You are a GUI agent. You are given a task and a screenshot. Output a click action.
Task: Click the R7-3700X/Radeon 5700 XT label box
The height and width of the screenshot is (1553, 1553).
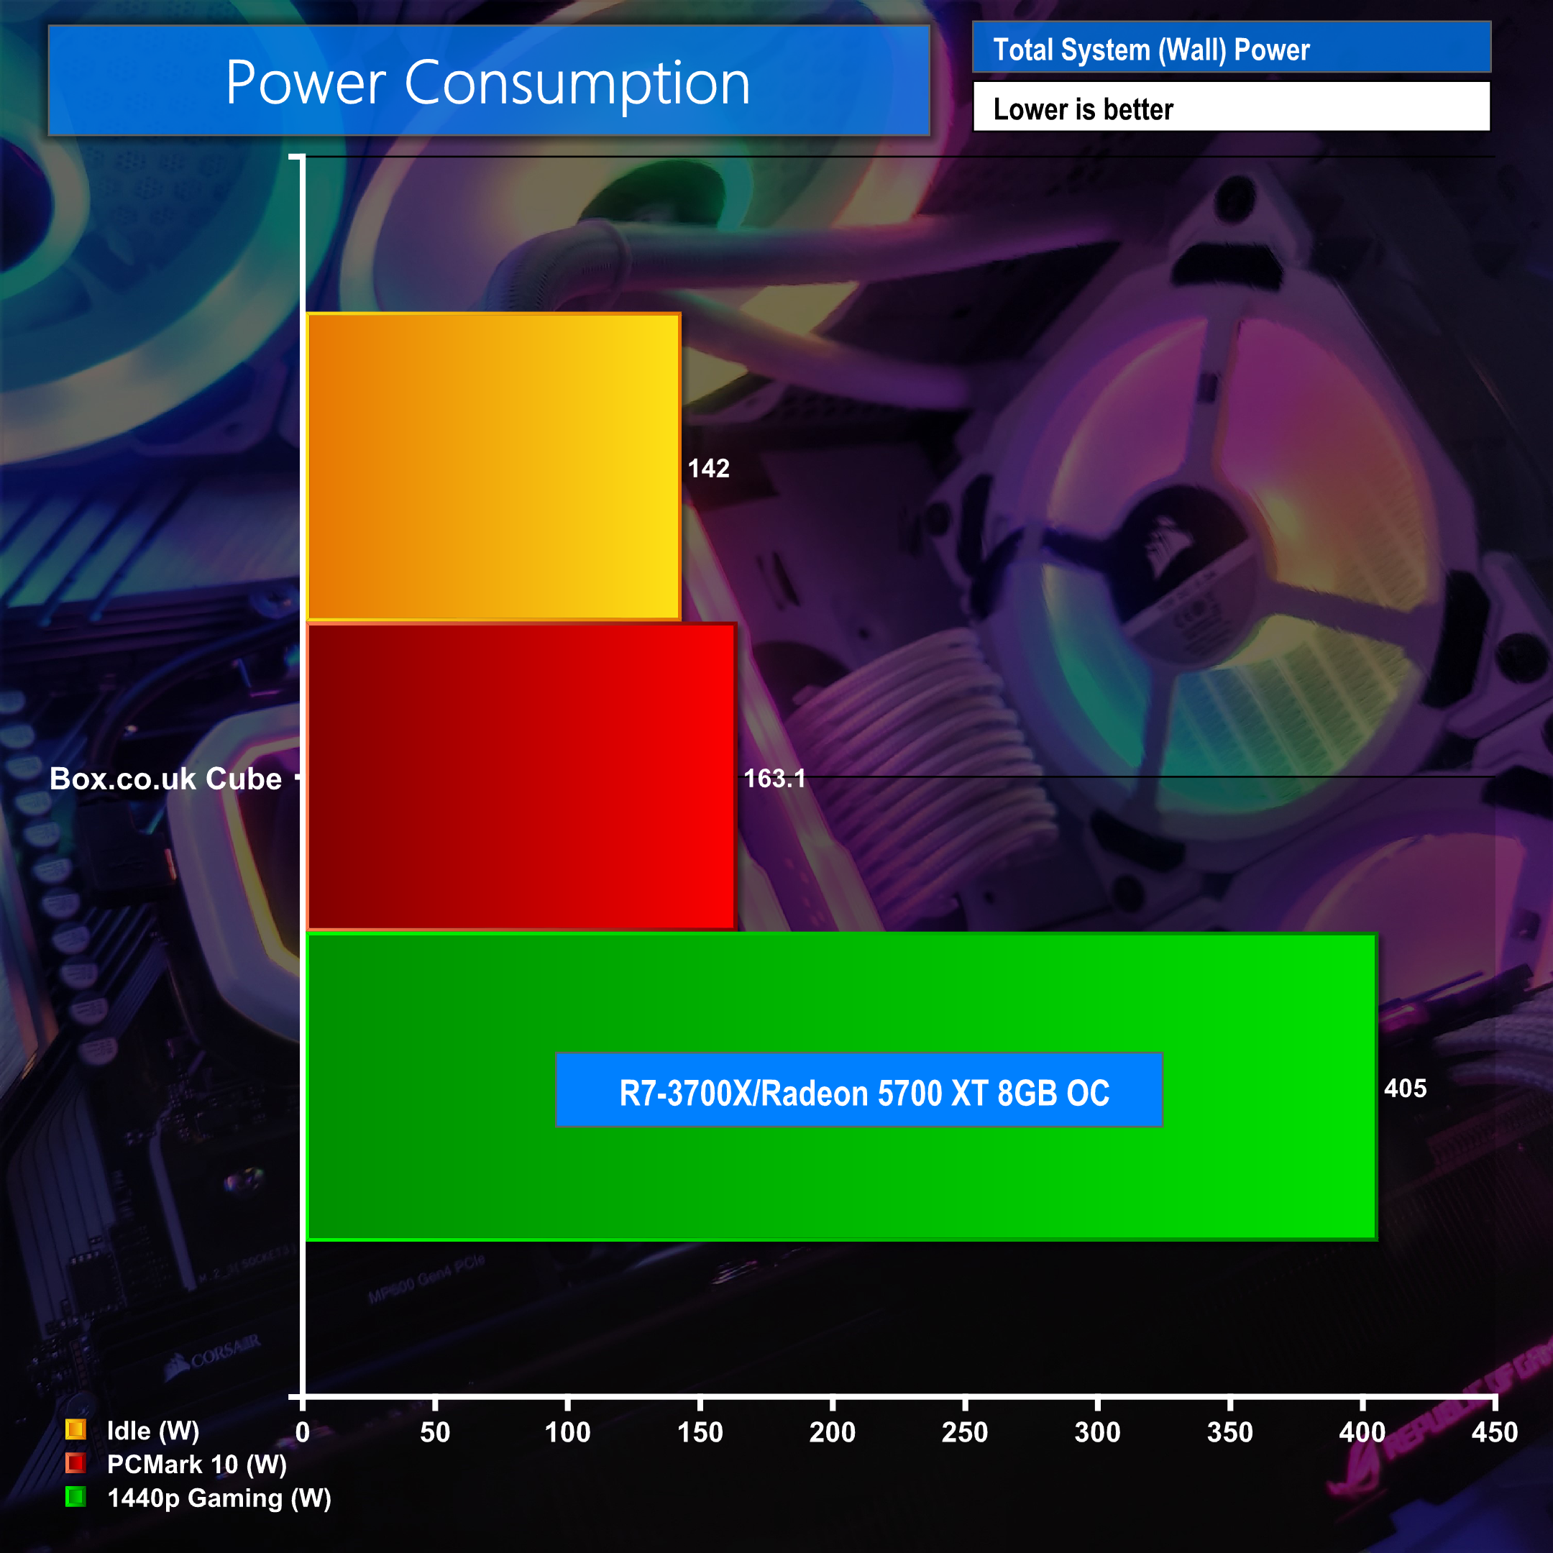click(x=858, y=1090)
